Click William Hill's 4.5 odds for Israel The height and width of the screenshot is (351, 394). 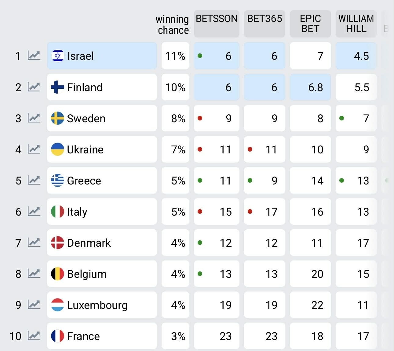click(356, 56)
